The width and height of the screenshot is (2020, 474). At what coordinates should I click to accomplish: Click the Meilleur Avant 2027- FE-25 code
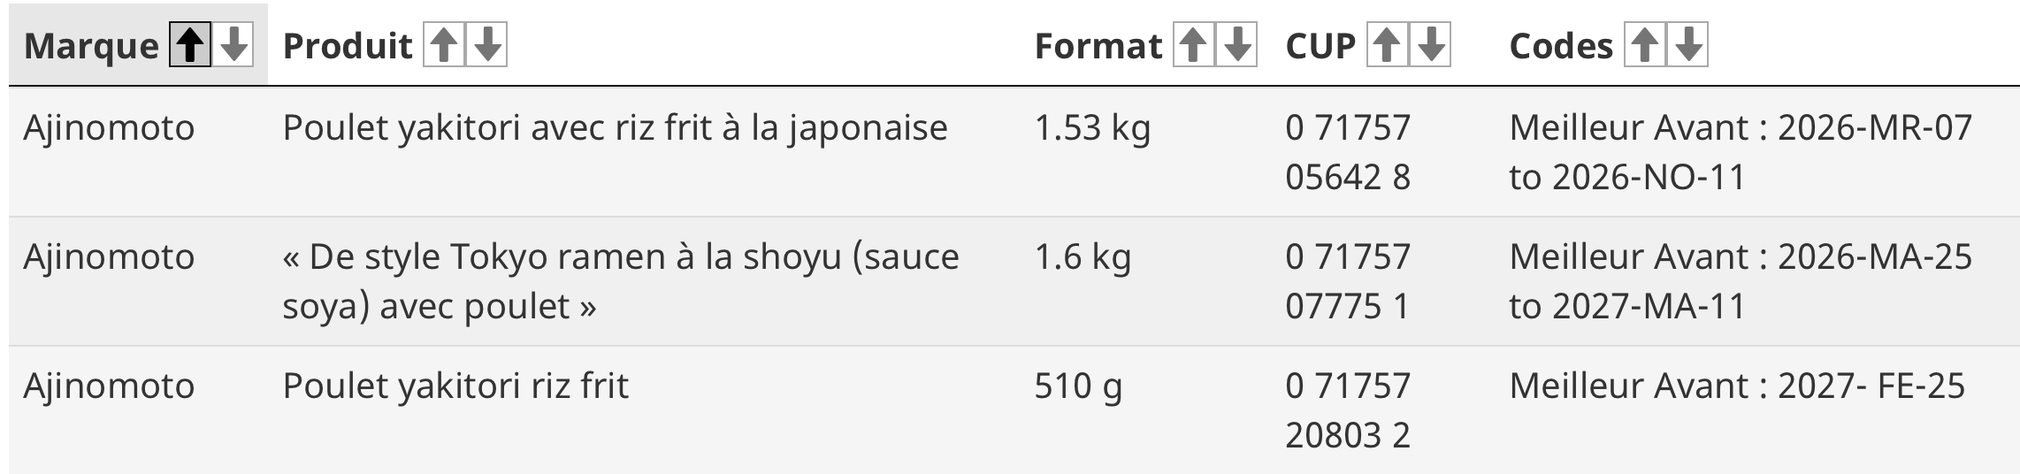click(x=1737, y=386)
